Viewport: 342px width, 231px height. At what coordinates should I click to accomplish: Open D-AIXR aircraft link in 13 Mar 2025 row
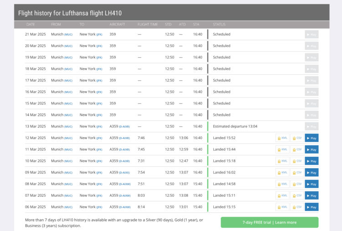pyautogui.click(x=124, y=127)
